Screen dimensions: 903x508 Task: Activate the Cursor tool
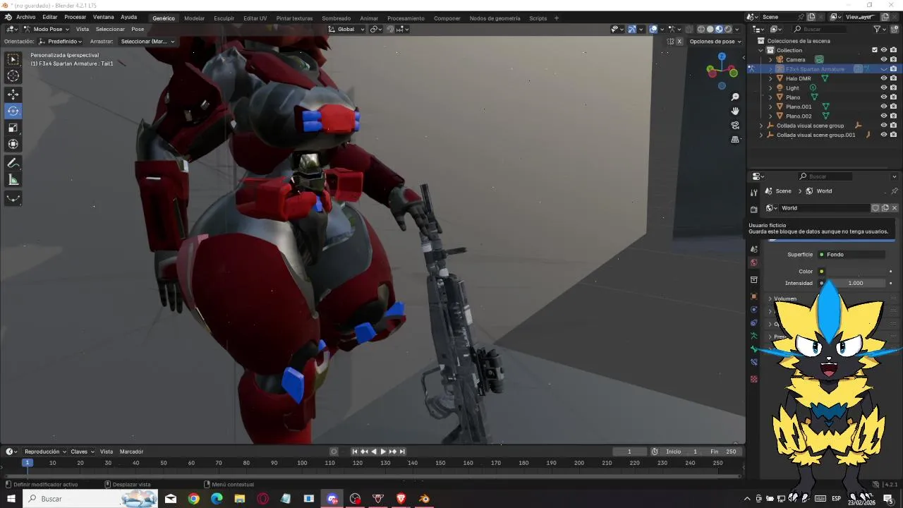pyautogui.click(x=13, y=76)
